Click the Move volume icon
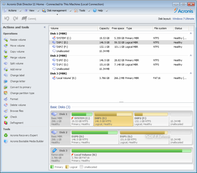Image resolution: width=197 pixels, height=173 pixels. [6, 46]
